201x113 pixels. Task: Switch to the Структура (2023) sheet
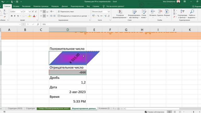pos(15,108)
